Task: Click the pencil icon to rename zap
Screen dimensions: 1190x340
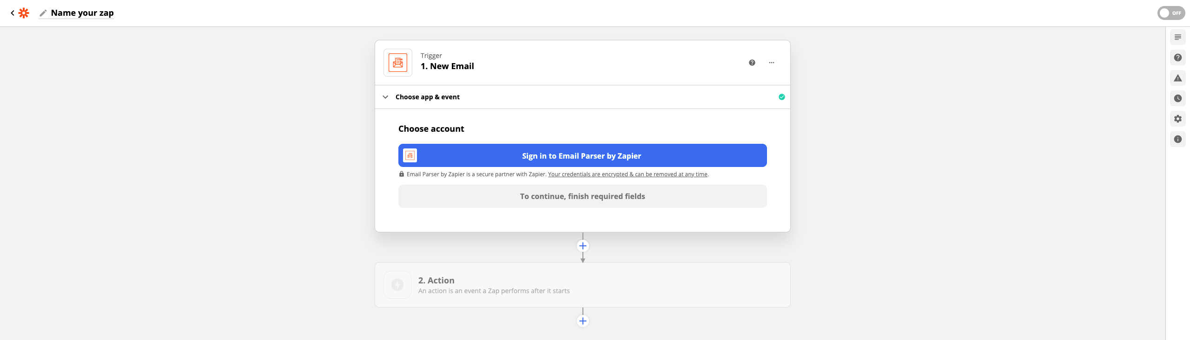Action: point(43,13)
